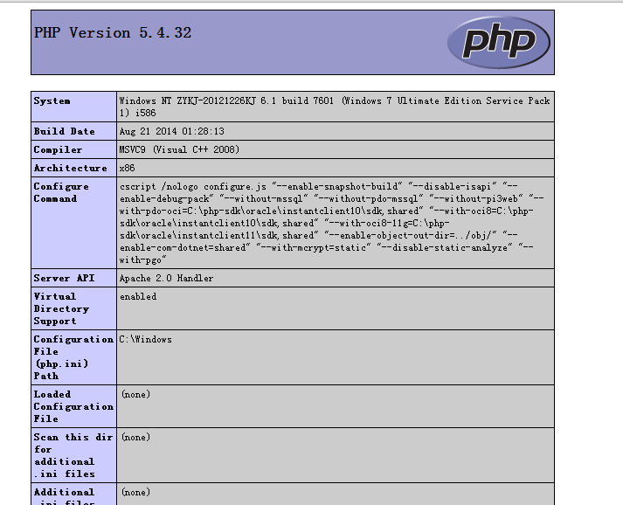This screenshot has width=623, height=505.
Task: Select 'Apache 2.0 Handler' value
Action: coord(166,278)
